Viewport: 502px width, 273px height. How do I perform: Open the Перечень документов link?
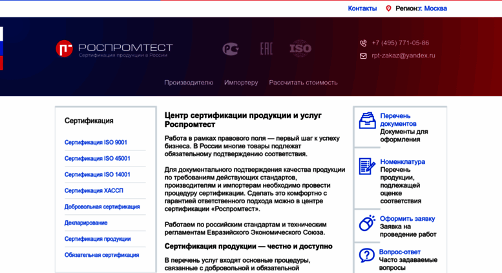pyautogui.click(x=398, y=120)
